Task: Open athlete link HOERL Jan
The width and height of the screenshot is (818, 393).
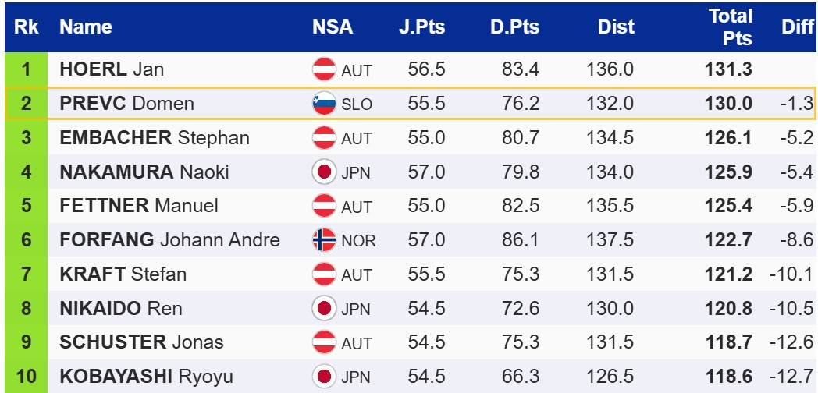Action: [x=112, y=69]
